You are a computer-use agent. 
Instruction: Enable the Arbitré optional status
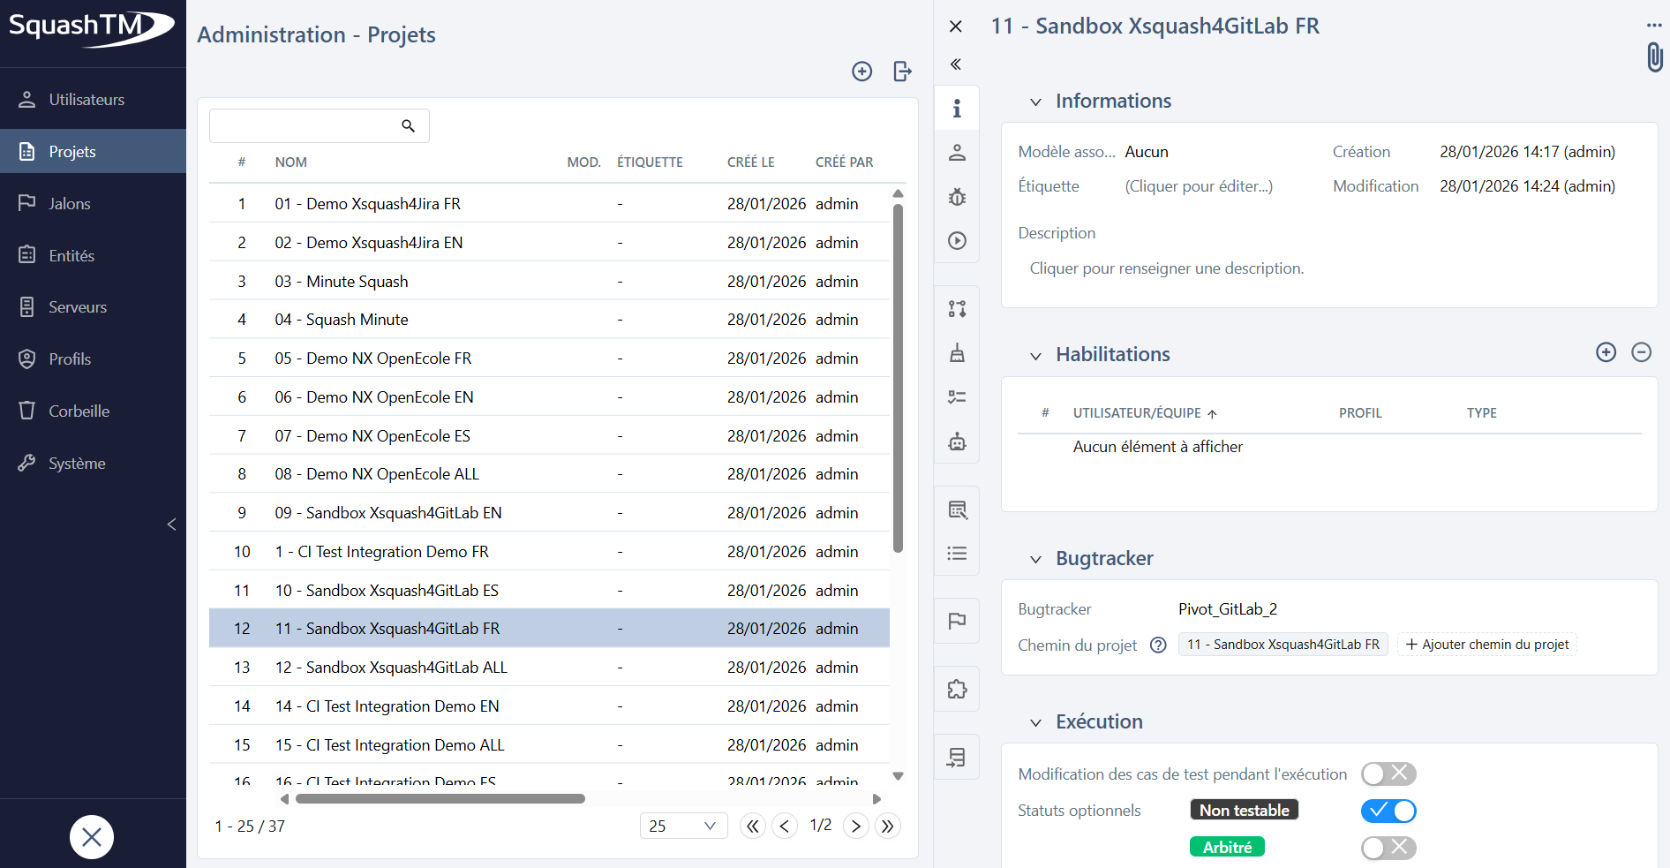[1388, 847]
